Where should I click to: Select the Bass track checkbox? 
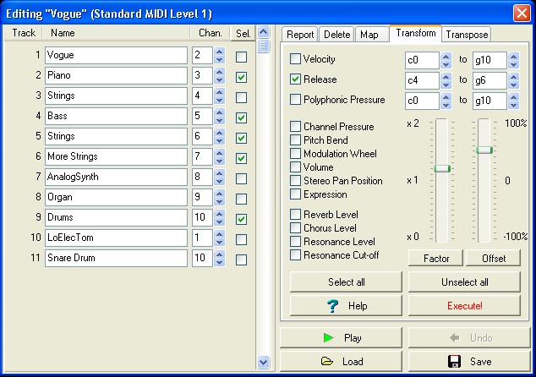242,117
